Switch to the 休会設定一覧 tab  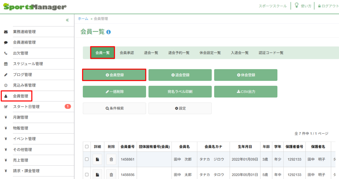210,53
